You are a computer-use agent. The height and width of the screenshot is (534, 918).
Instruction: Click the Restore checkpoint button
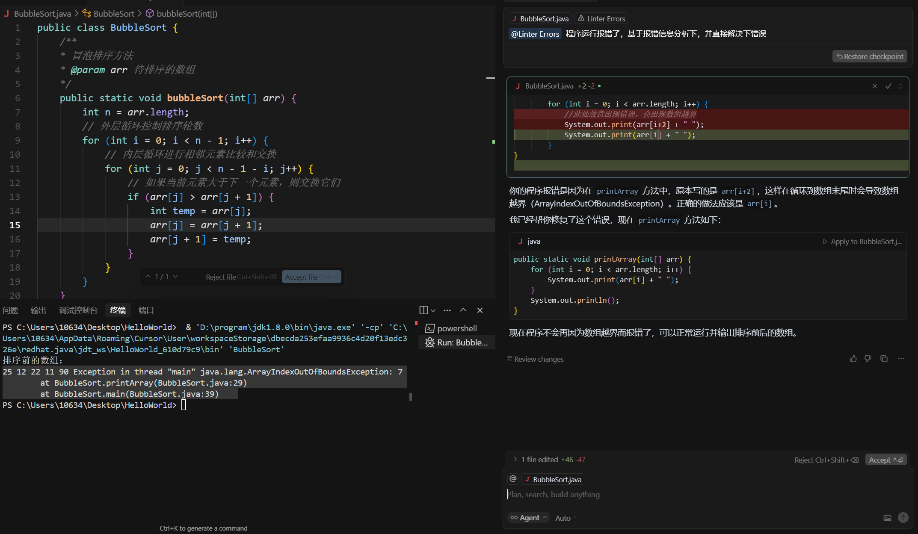870,56
